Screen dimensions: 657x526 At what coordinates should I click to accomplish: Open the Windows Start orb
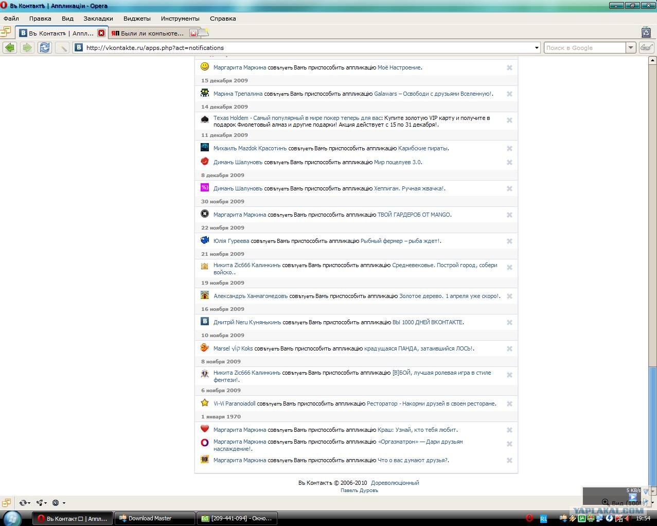click(12, 518)
